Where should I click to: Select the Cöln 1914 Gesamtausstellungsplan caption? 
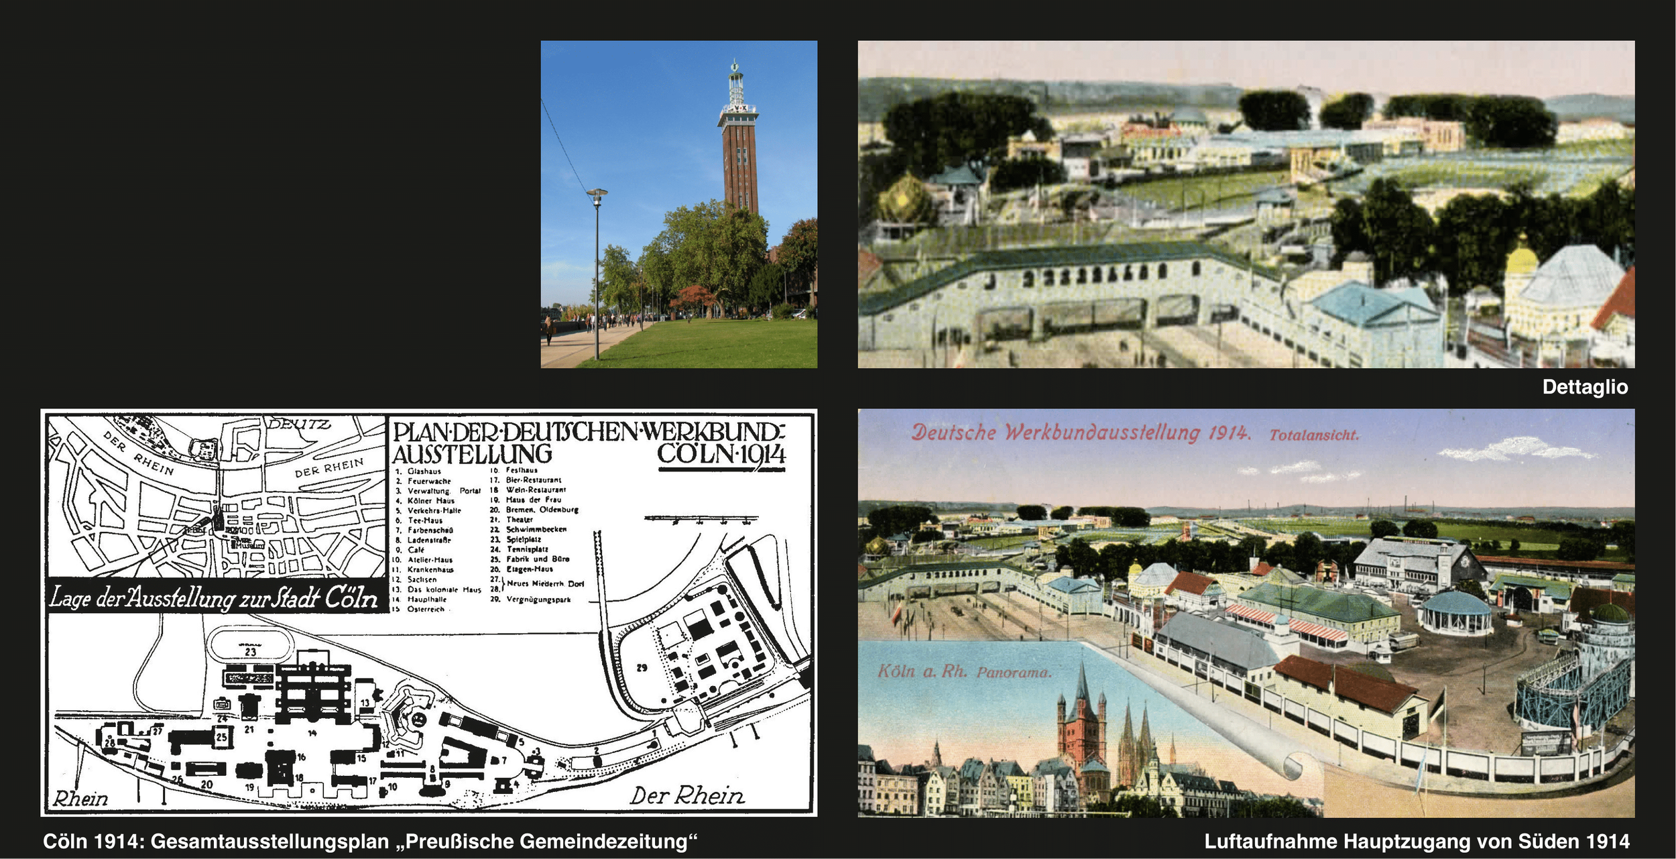tap(370, 842)
